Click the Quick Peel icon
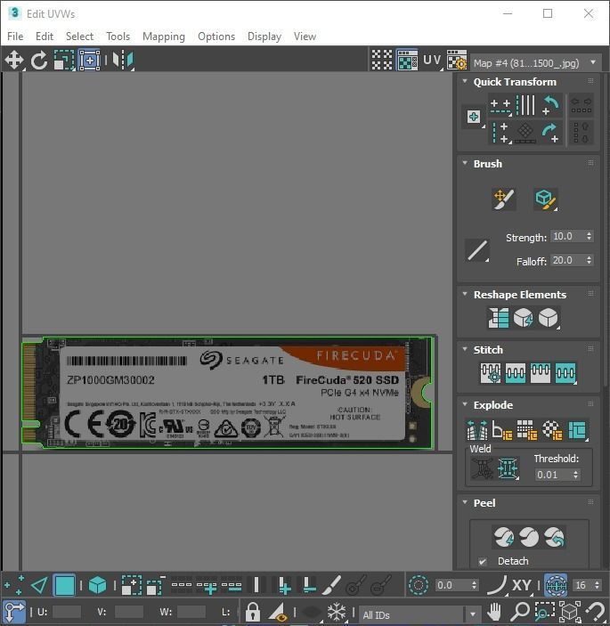 point(504,537)
